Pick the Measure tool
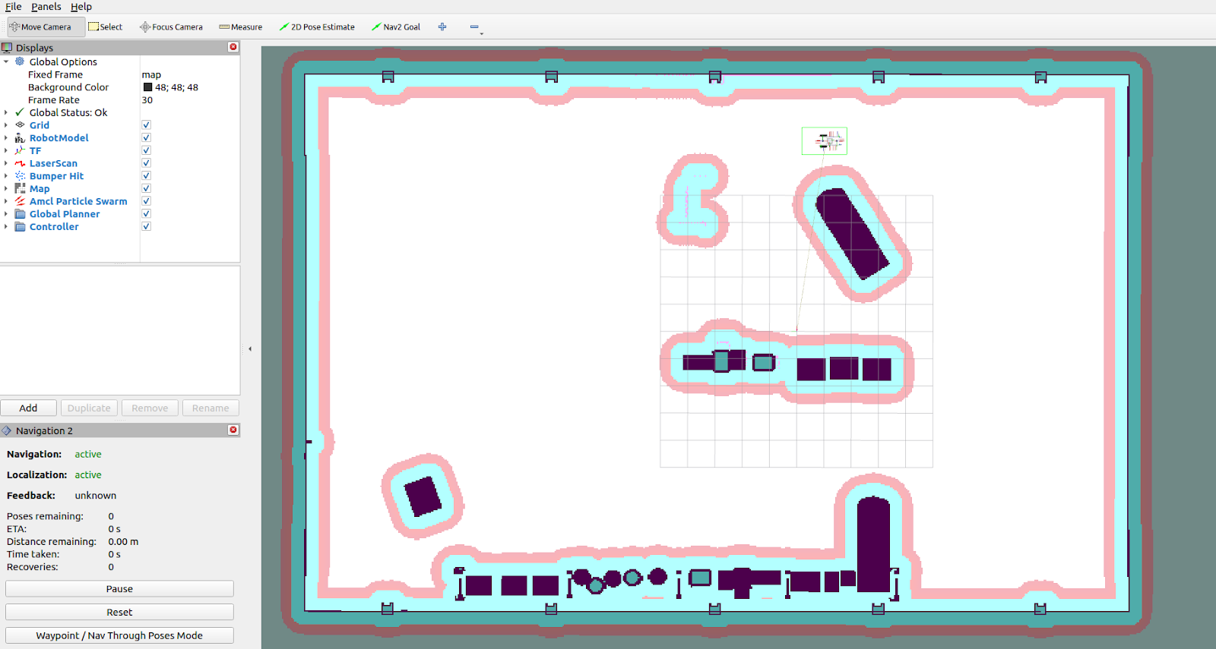 click(240, 27)
